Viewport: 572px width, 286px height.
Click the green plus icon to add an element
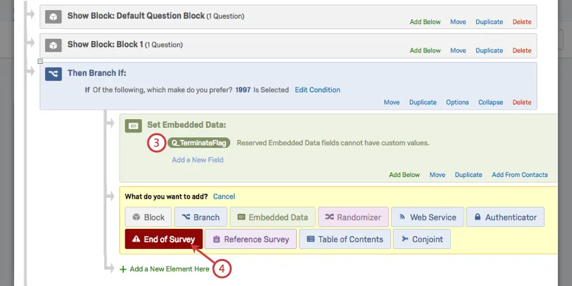click(122, 269)
